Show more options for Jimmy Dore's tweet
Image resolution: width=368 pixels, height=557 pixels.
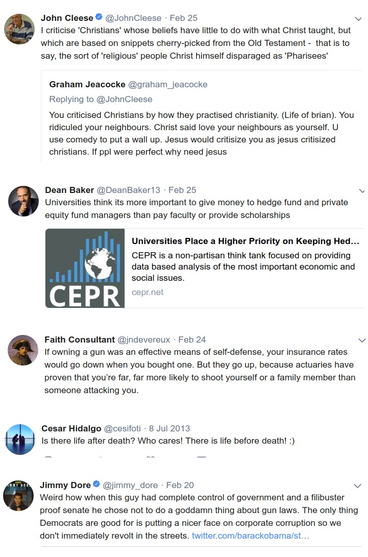tap(358, 486)
